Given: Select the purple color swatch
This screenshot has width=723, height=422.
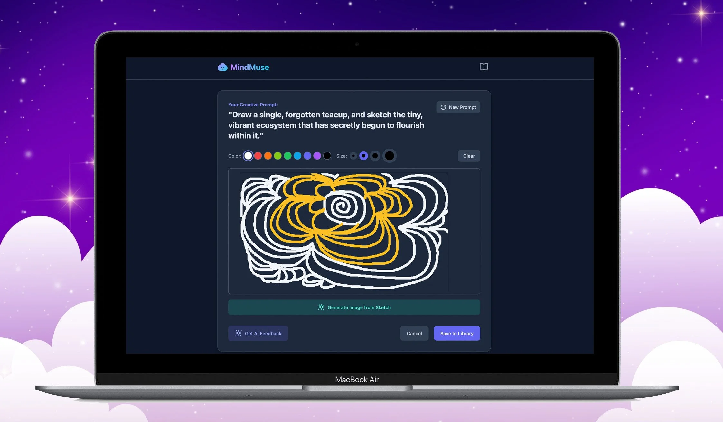Looking at the screenshot, I should tap(317, 156).
